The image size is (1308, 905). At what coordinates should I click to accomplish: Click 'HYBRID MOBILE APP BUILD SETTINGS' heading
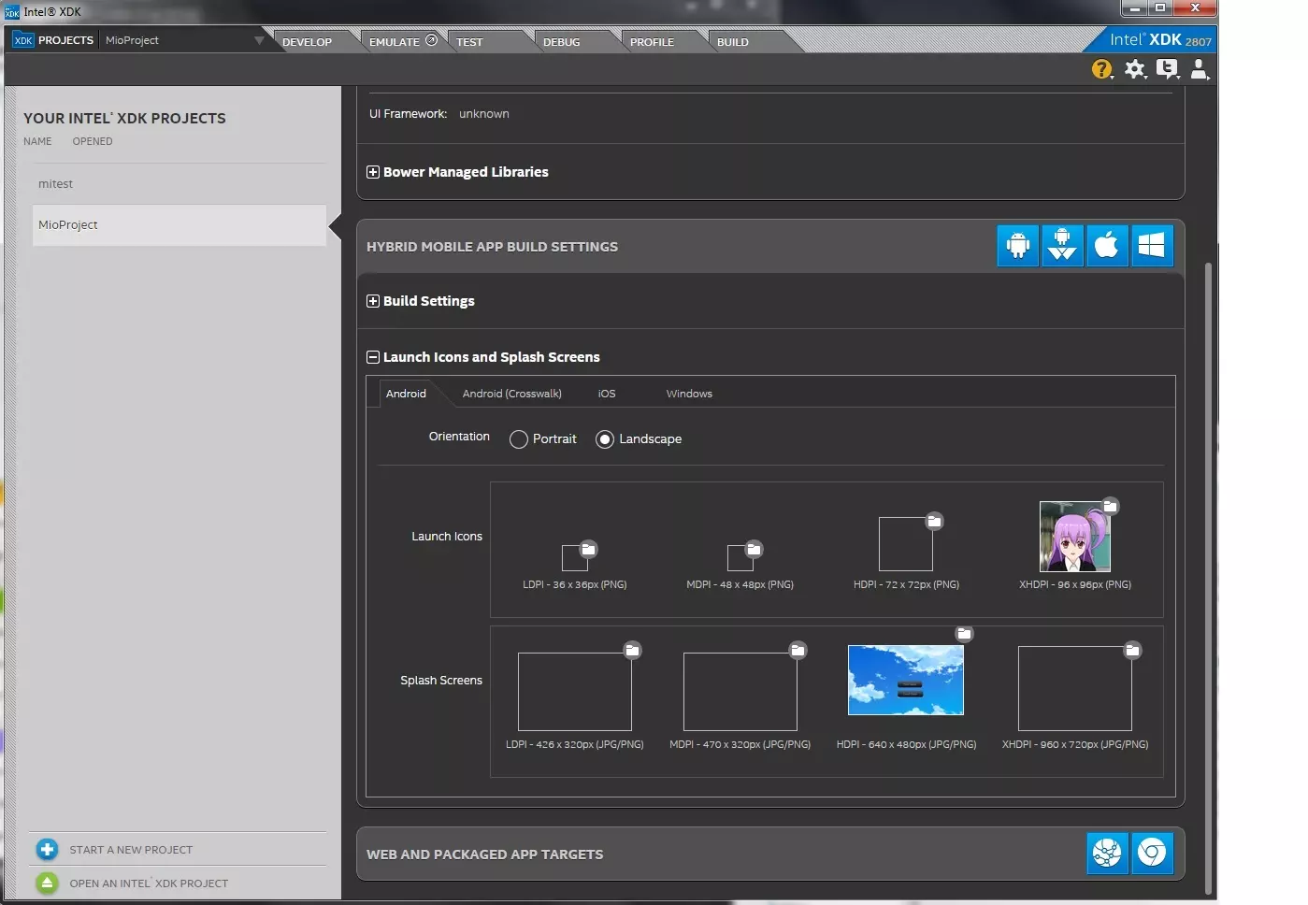pos(492,247)
